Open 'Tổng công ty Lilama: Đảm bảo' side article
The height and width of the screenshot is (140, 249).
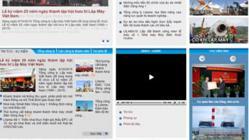click(x=103, y=107)
